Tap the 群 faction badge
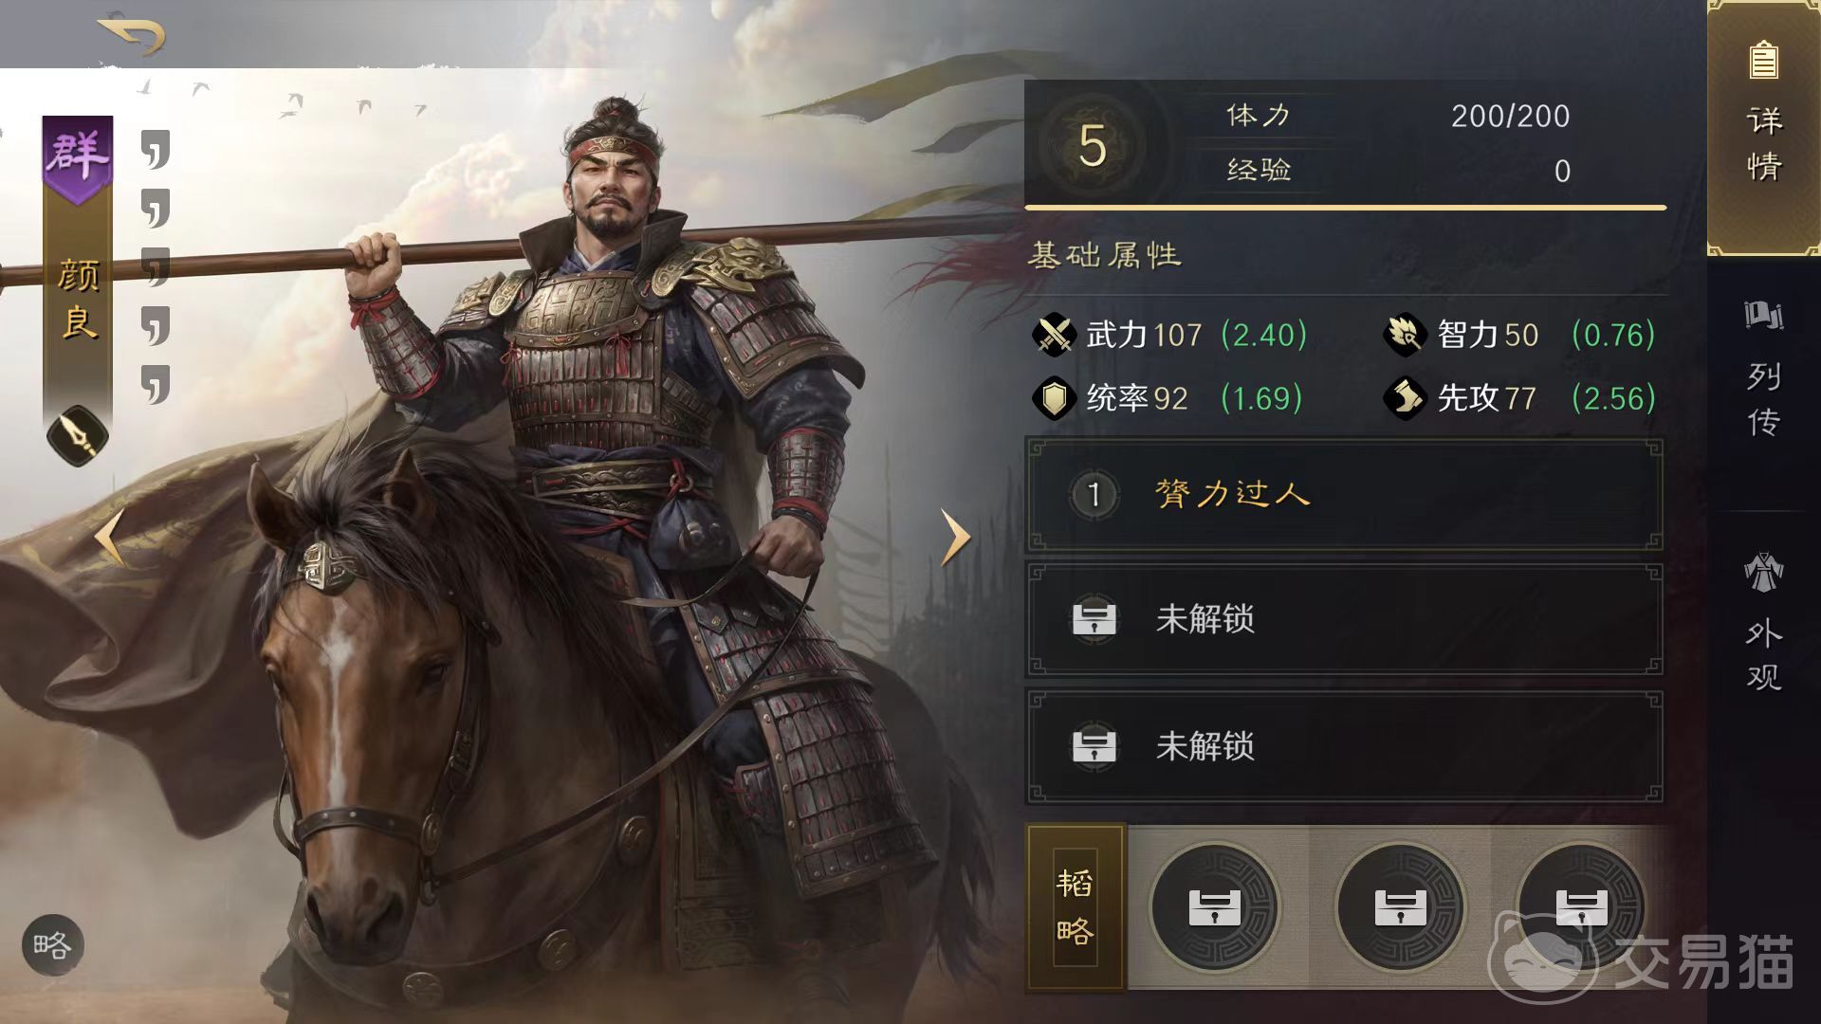Image resolution: width=1821 pixels, height=1024 pixels. (78, 158)
